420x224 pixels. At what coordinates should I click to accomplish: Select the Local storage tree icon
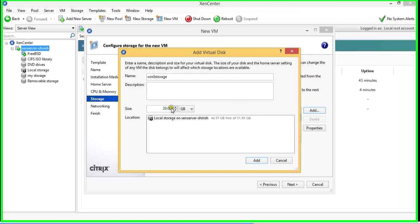24,70
